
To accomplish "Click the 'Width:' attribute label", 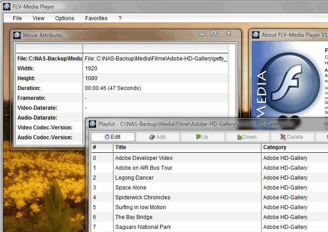I will [x=26, y=69].
